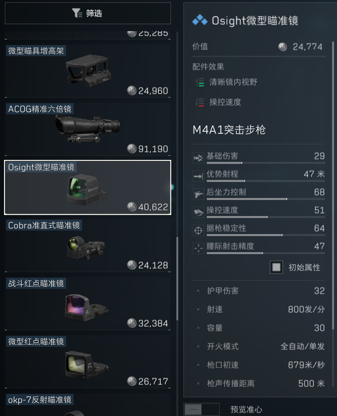The height and width of the screenshot is (416, 337).
Task: Click the 后坐力控制 stat bar
Action: 266,198
